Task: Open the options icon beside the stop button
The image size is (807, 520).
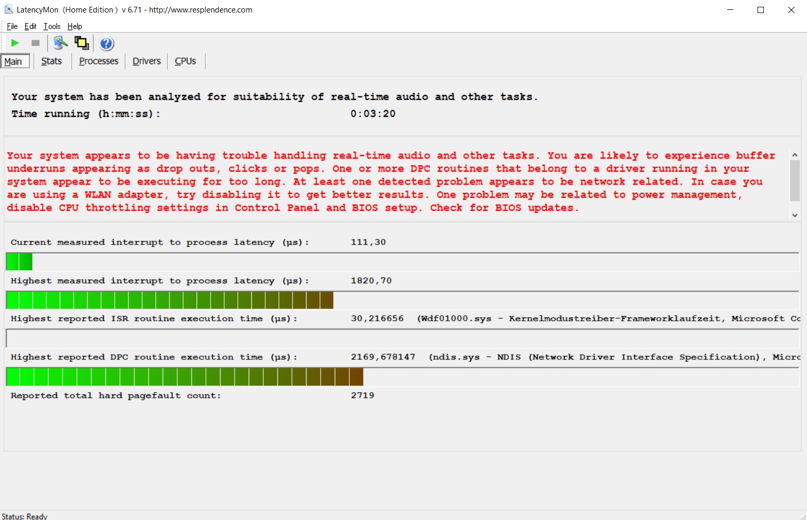Action: pos(60,43)
